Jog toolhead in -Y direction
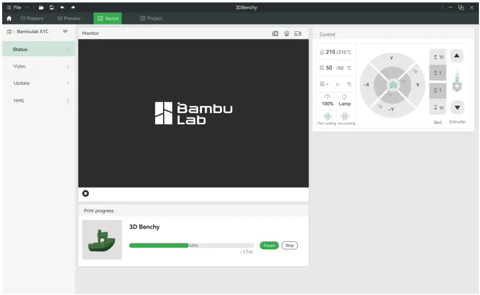Viewport: 480px width, 295px height. click(x=391, y=109)
